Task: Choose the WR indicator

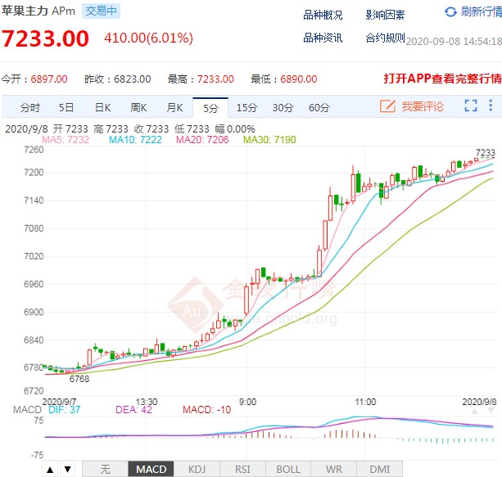Action: pyautogui.click(x=333, y=470)
